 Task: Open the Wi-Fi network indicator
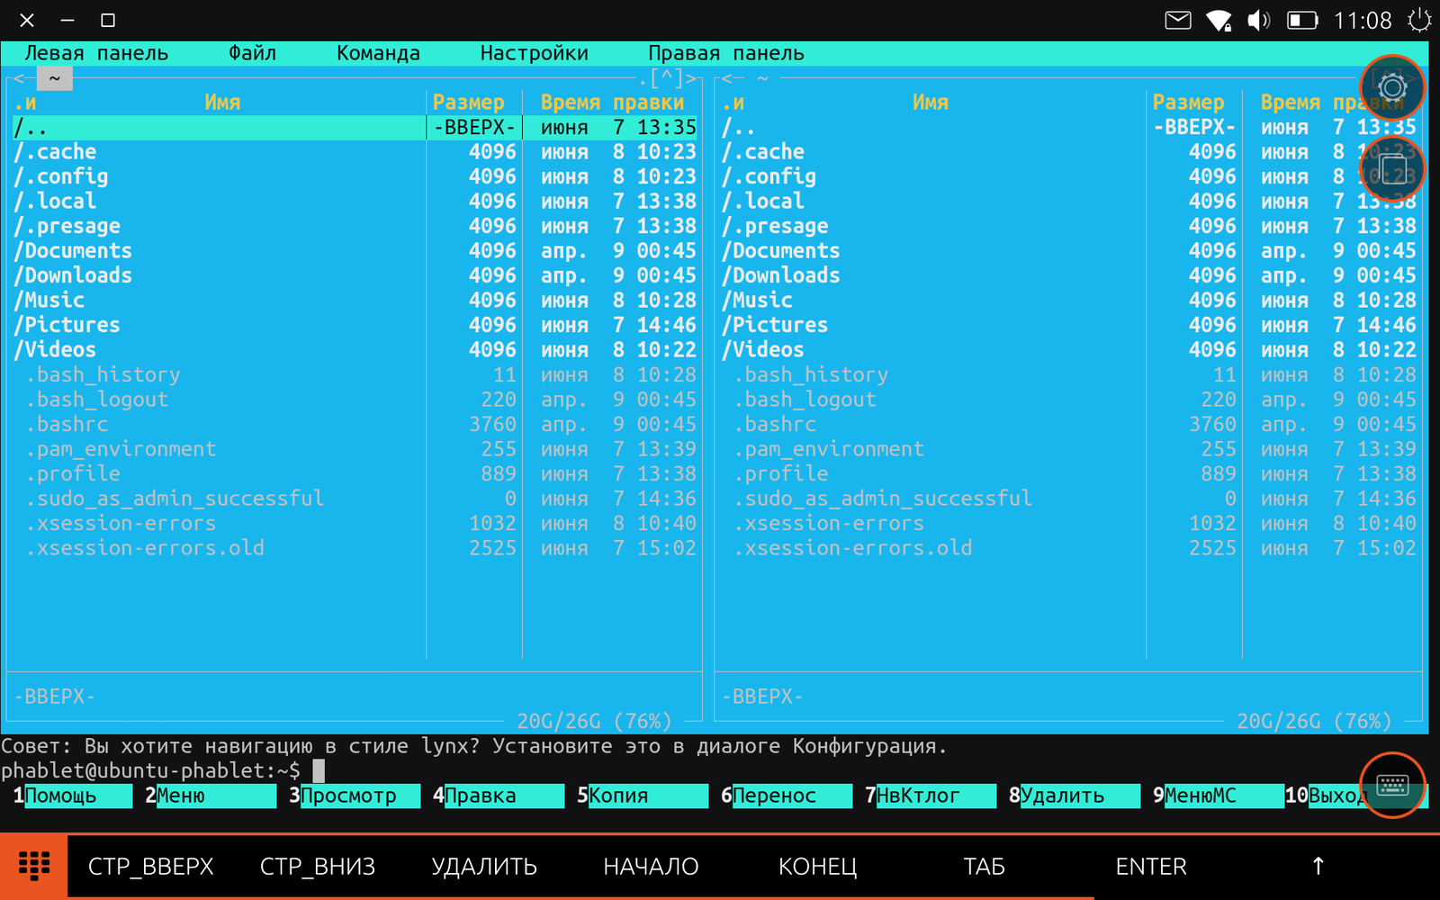pos(1219,20)
